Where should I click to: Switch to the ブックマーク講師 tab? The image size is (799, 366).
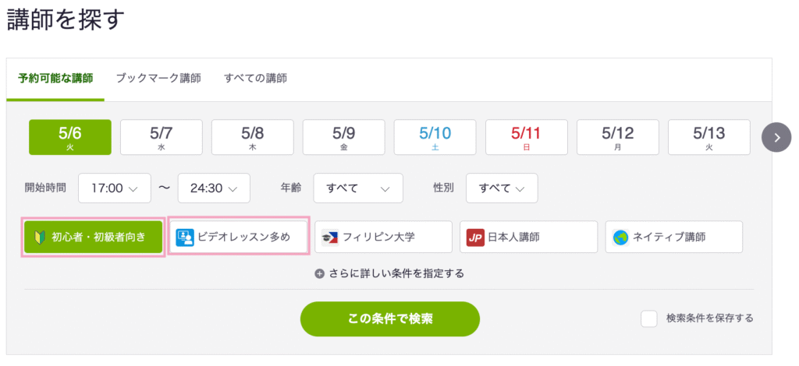tap(158, 79)
